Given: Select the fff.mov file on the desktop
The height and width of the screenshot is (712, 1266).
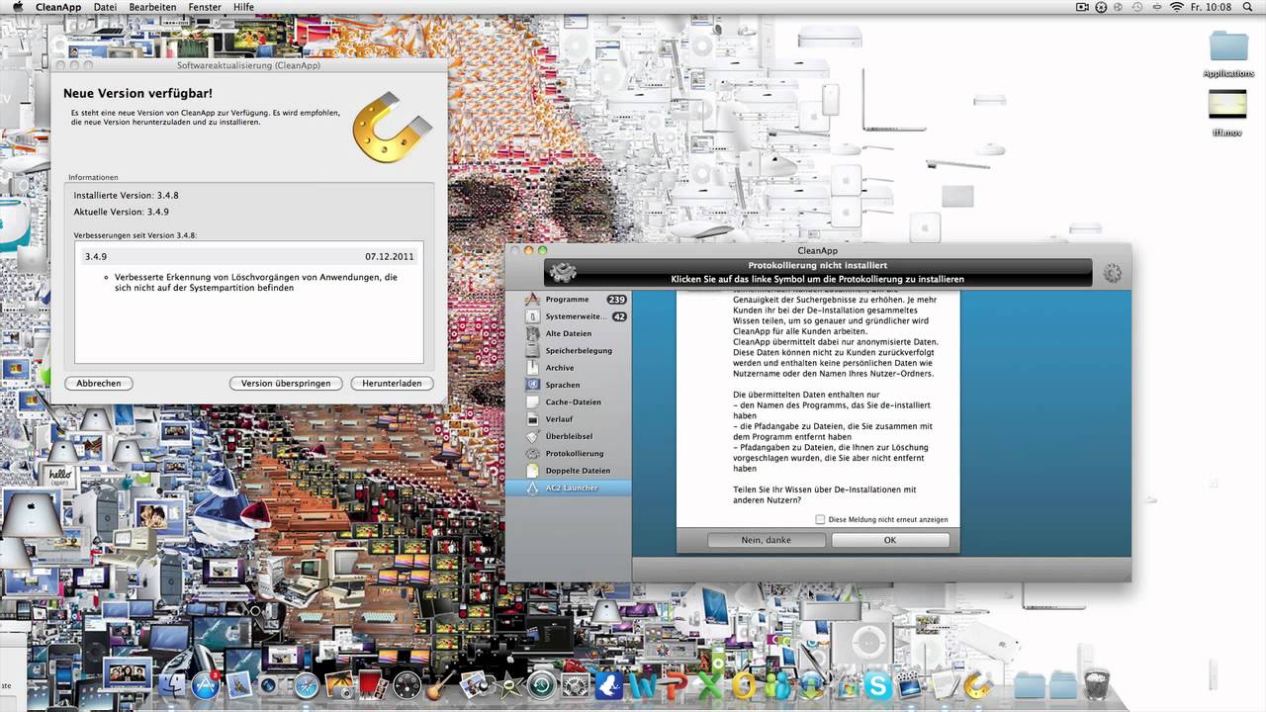Looking at the screenshot, I should point(1227,112).
